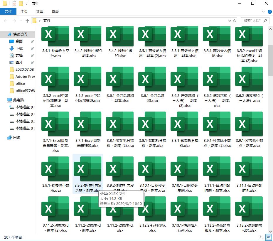Open the office folder in sidebar
Image resolution: width=273 pixels, height=241 pixels.
17,84
